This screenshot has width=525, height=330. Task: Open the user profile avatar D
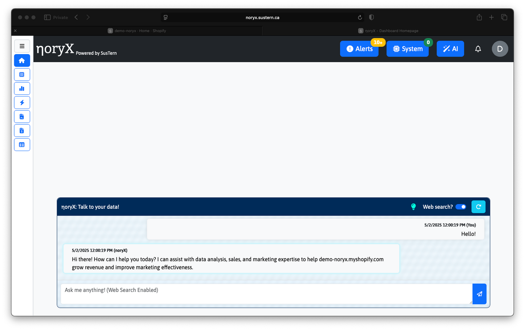click(500, 49)
